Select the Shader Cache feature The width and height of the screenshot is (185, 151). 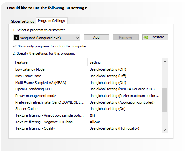coord(26,109)
